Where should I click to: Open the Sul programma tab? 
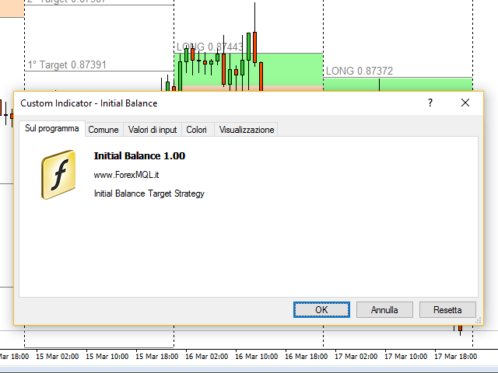tap(52, 128)
